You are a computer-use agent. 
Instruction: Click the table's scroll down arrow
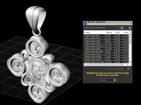click(130, 62)
